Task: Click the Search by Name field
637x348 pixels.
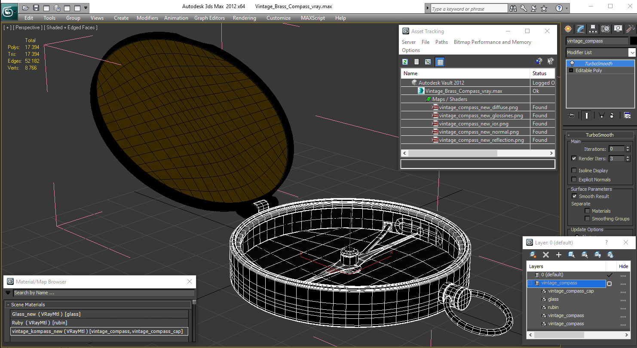Action: point(104,293)
